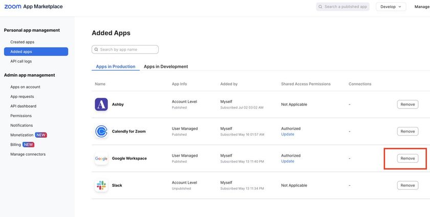Click Update link for Calendly permissions
This screenshot has height=217, width=430.
pyautogui.click(x=288, y=135)
